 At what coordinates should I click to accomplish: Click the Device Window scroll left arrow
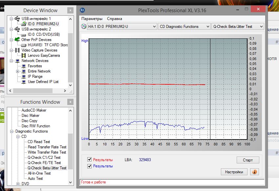10,91
